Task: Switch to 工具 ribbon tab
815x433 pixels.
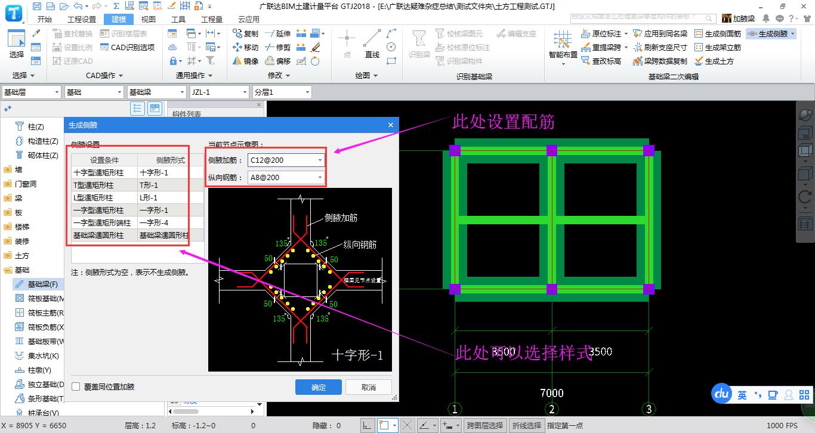Action: [x=178, y=19]
